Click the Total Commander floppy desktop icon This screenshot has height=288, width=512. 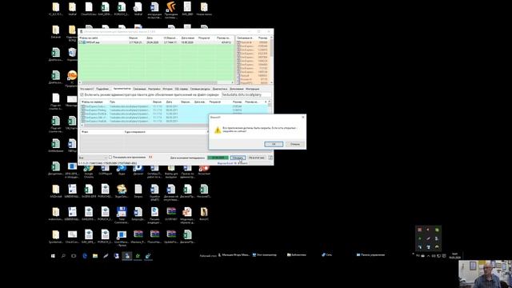pos(122,215)
